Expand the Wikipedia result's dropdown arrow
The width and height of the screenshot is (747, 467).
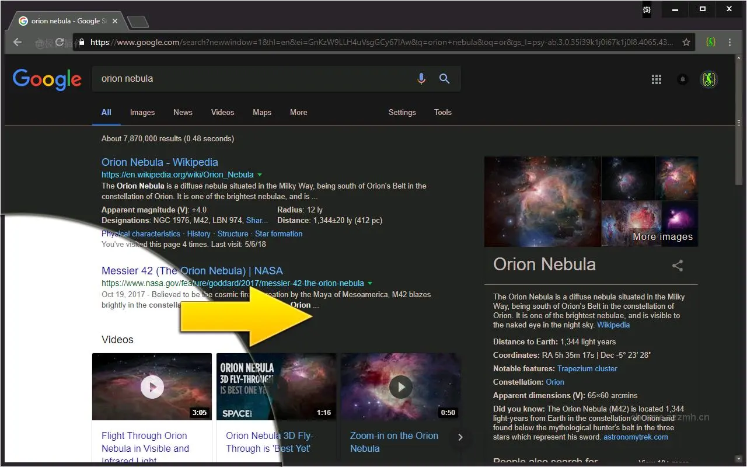point(260,174)
